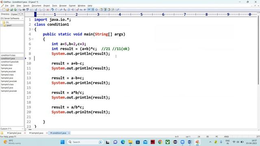Select the D:\ root folder in directory tree

[x=7, y=22]
